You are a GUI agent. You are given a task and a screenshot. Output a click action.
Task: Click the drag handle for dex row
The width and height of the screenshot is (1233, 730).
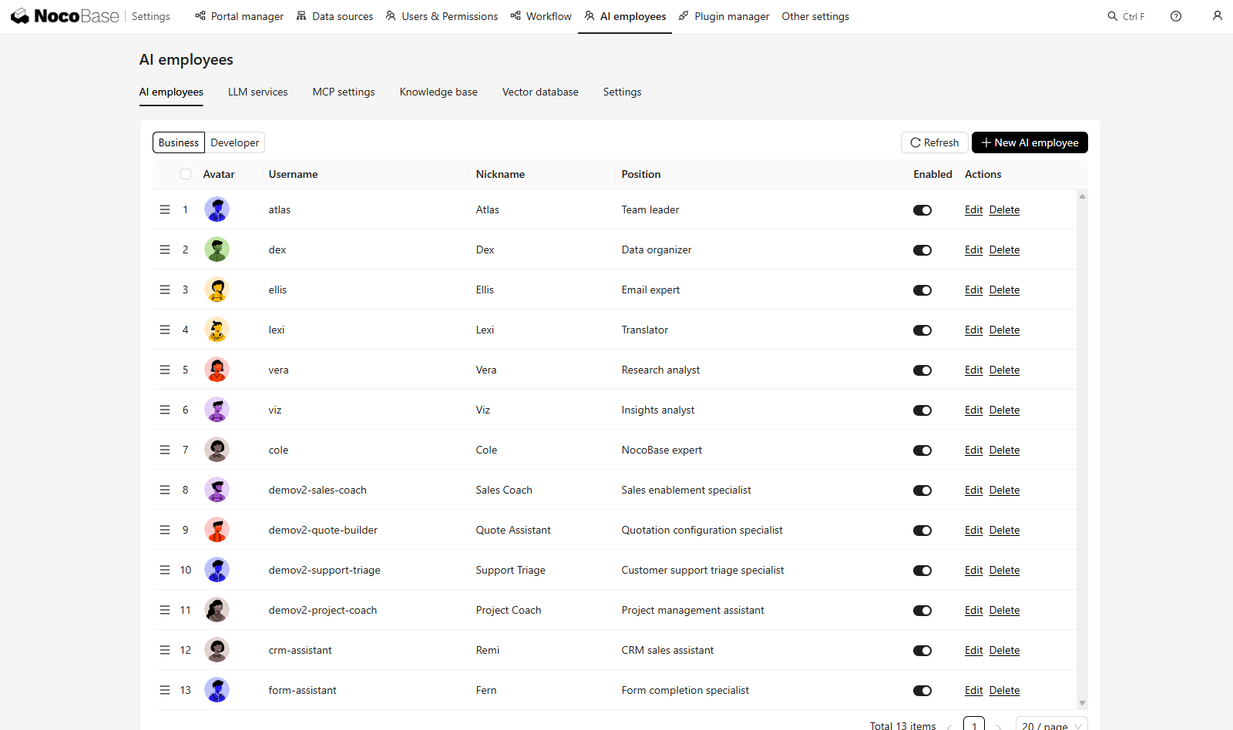[165, 249]
